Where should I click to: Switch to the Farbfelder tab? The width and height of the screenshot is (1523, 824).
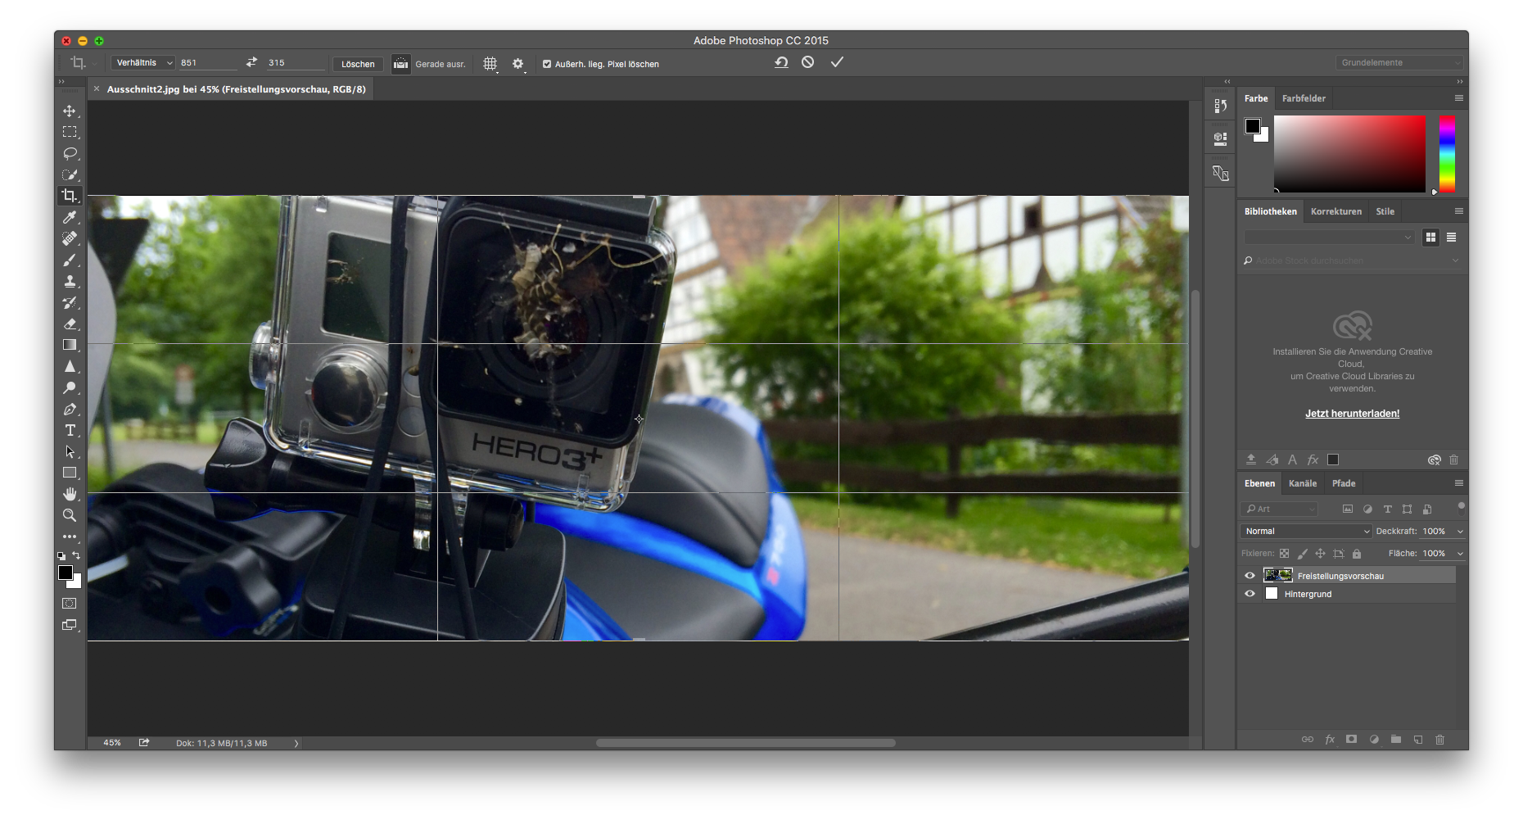(x=1304, y=98)
